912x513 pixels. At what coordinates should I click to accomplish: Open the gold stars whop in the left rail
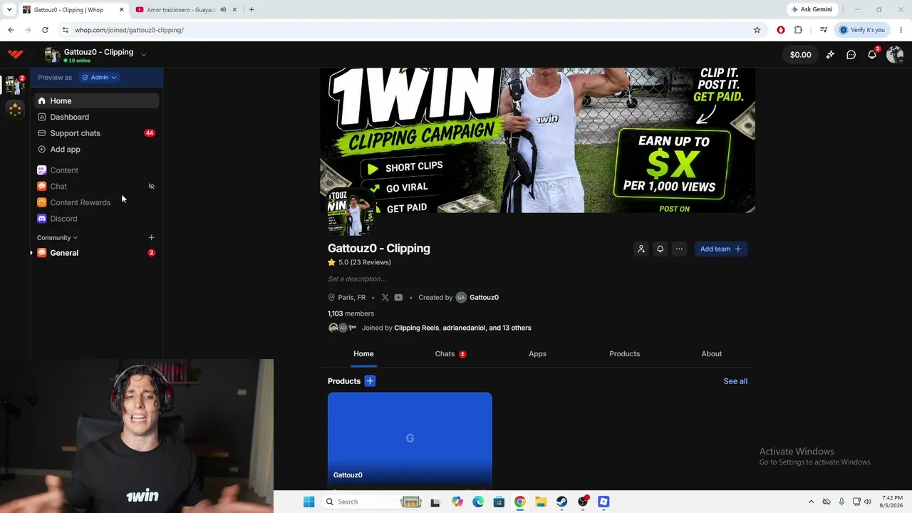click(x=15, y=109)
